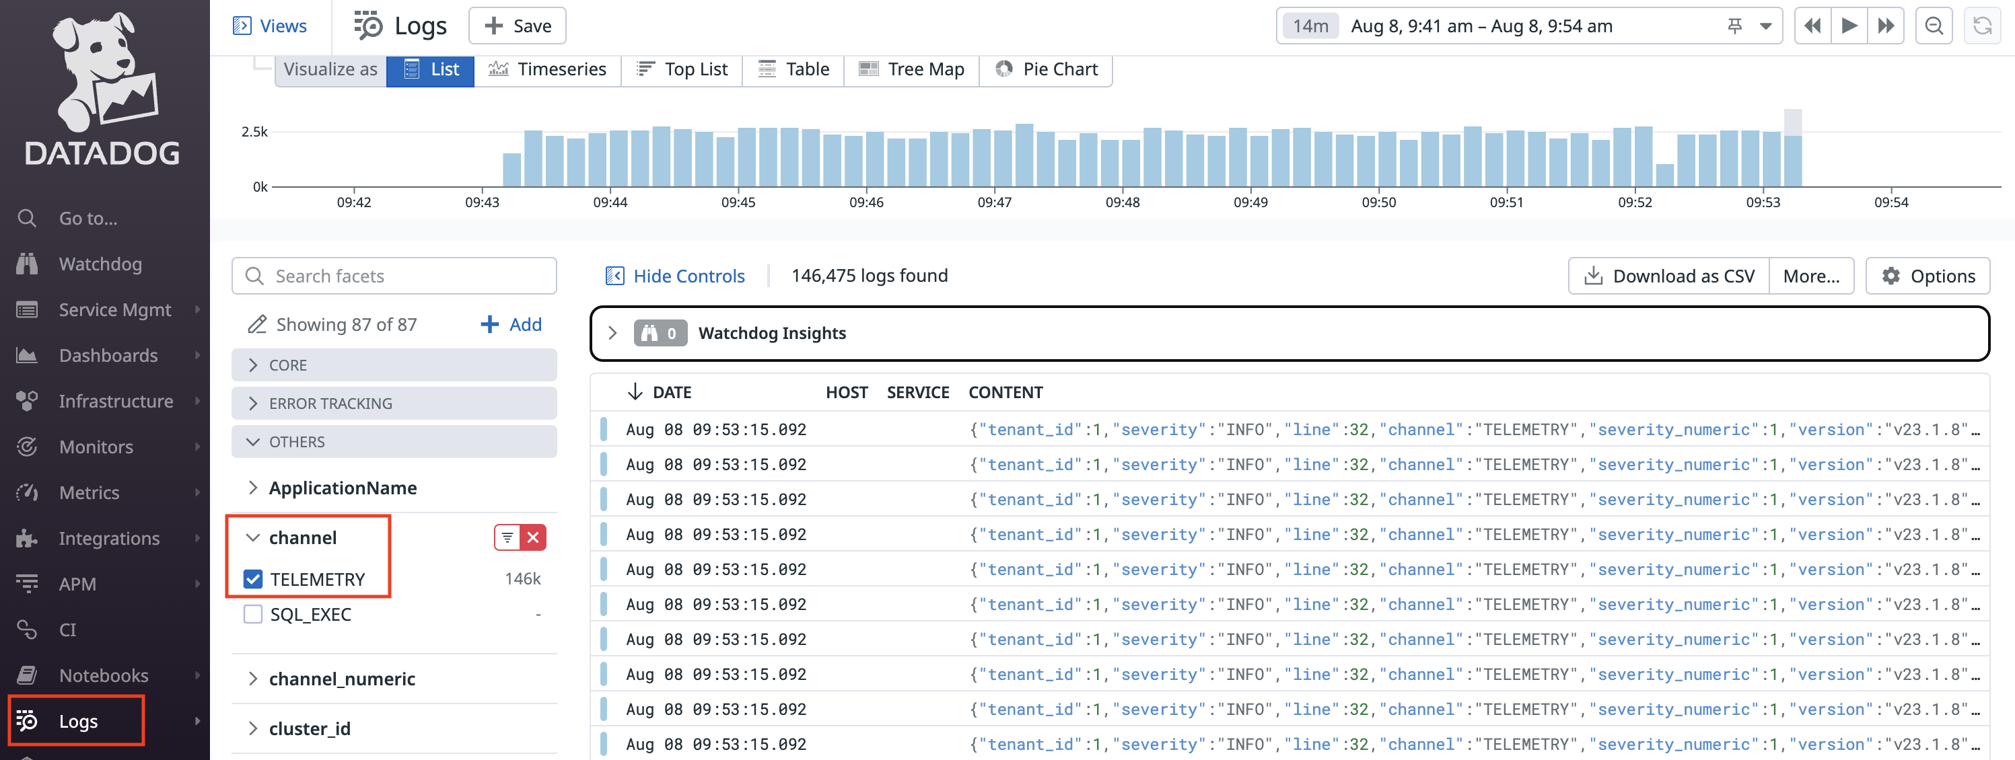Click Hide Controls link
The image size is (2015, 760).
point(675,275)
